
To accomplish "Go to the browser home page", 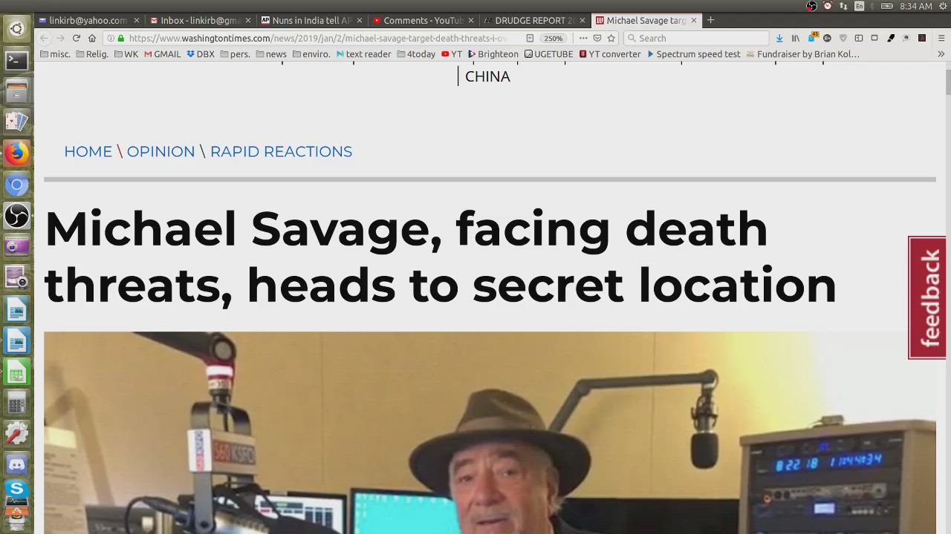I will click(x=92, y=38).
